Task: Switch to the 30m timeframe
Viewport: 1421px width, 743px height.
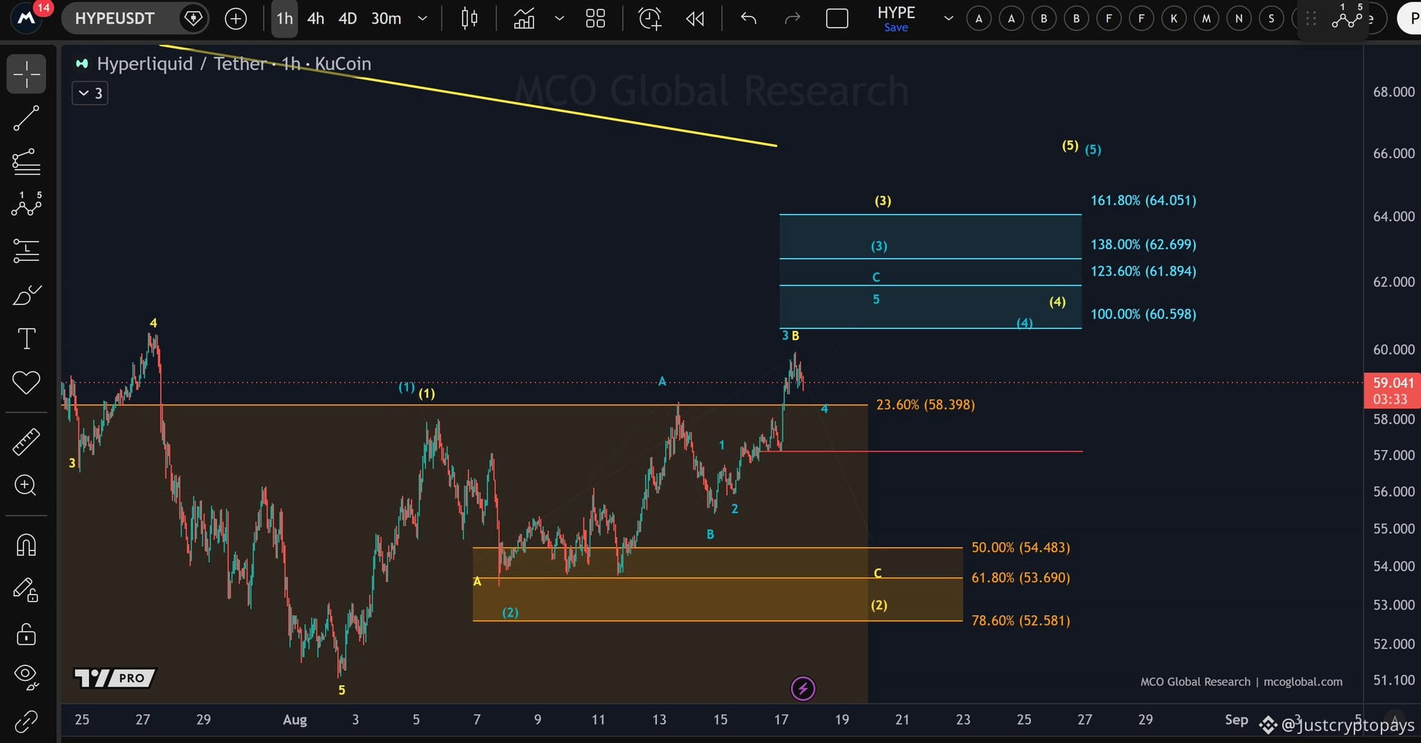Action: 386,19
